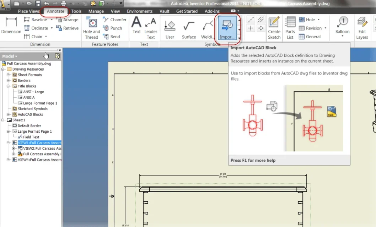This screenshot has width=376, height=227.
Task: Select ANSI - Large title block
Action: (33, 92)
